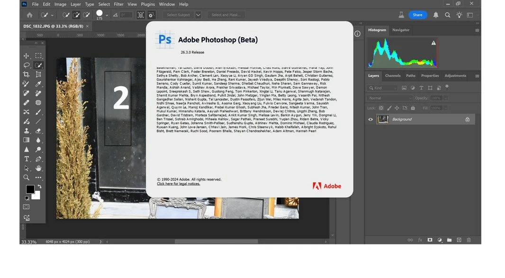
Task: Select the Hand tool
Action: tap(38, 168)
